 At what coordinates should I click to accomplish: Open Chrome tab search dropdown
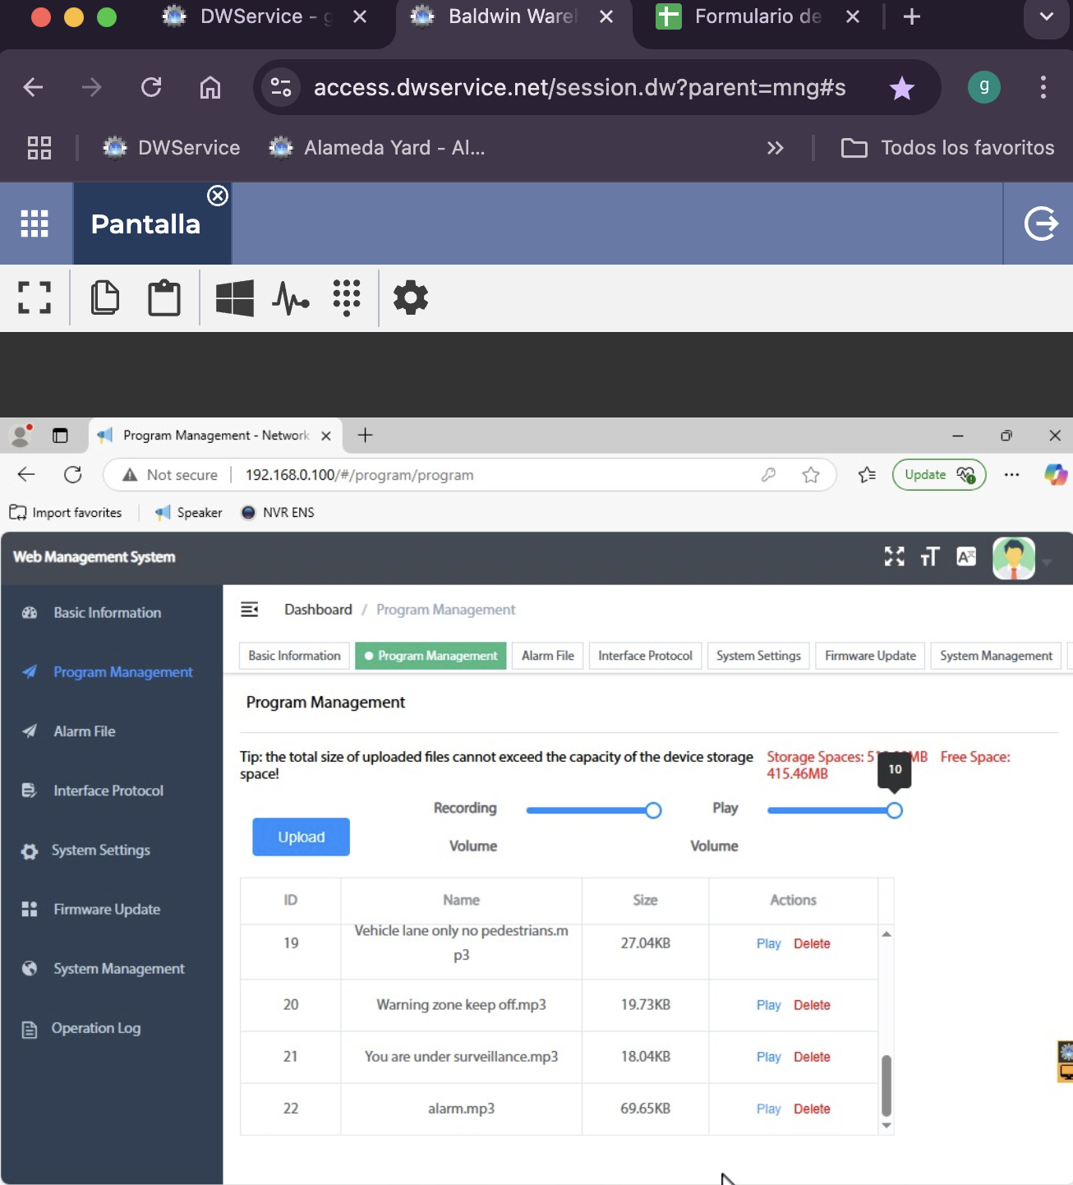[1047, 16]
